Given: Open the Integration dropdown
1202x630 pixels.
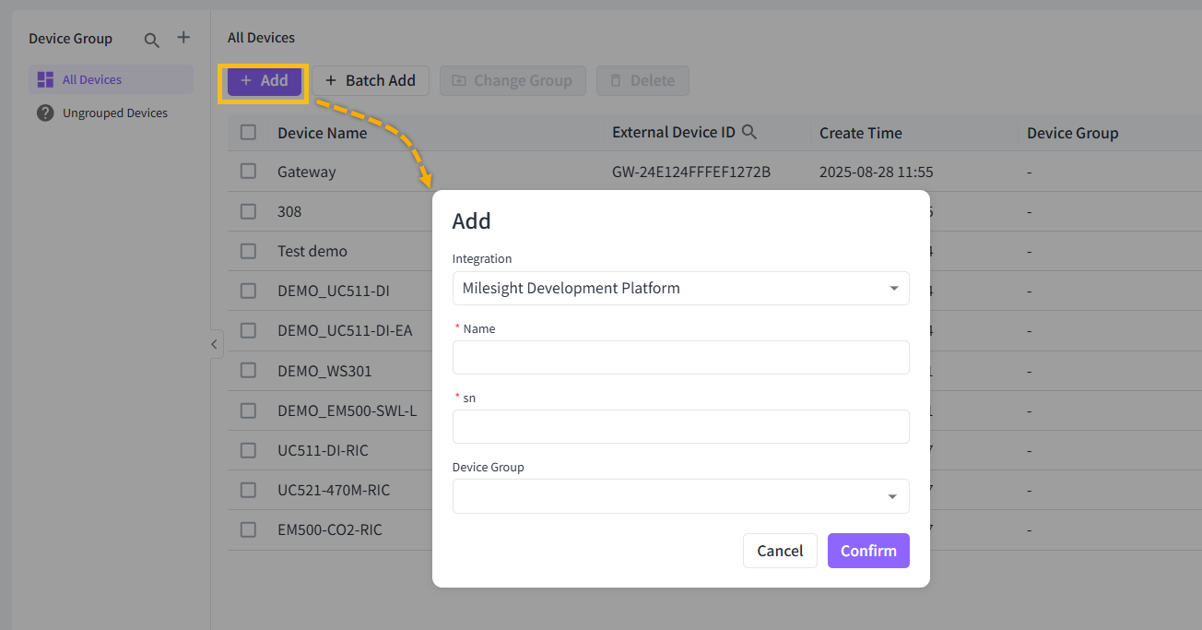Looking at the screenshot, I should pos(680,289).
